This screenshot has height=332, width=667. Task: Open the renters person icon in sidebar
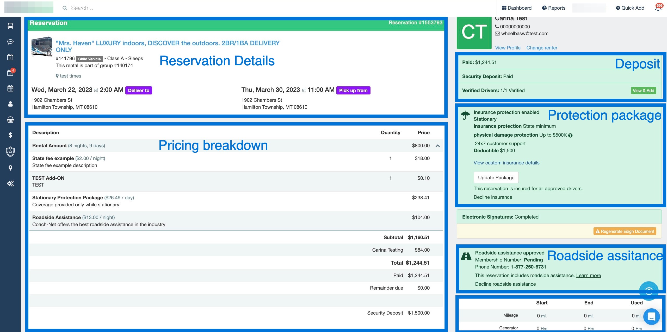coord(10,104)
